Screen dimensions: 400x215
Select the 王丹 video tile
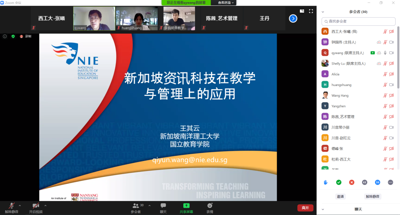(x=264, y=19)
